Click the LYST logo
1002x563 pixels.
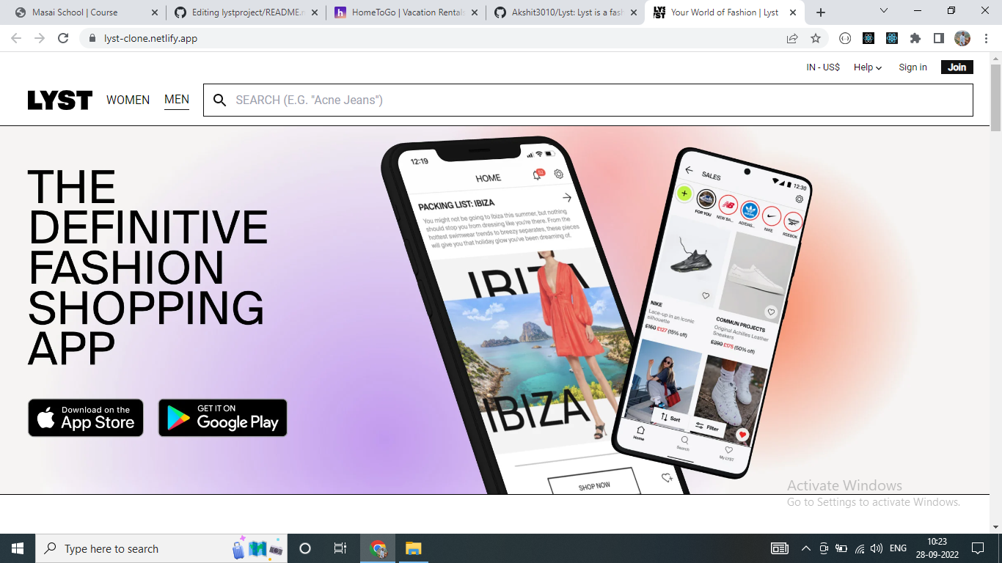coord(60,100)
